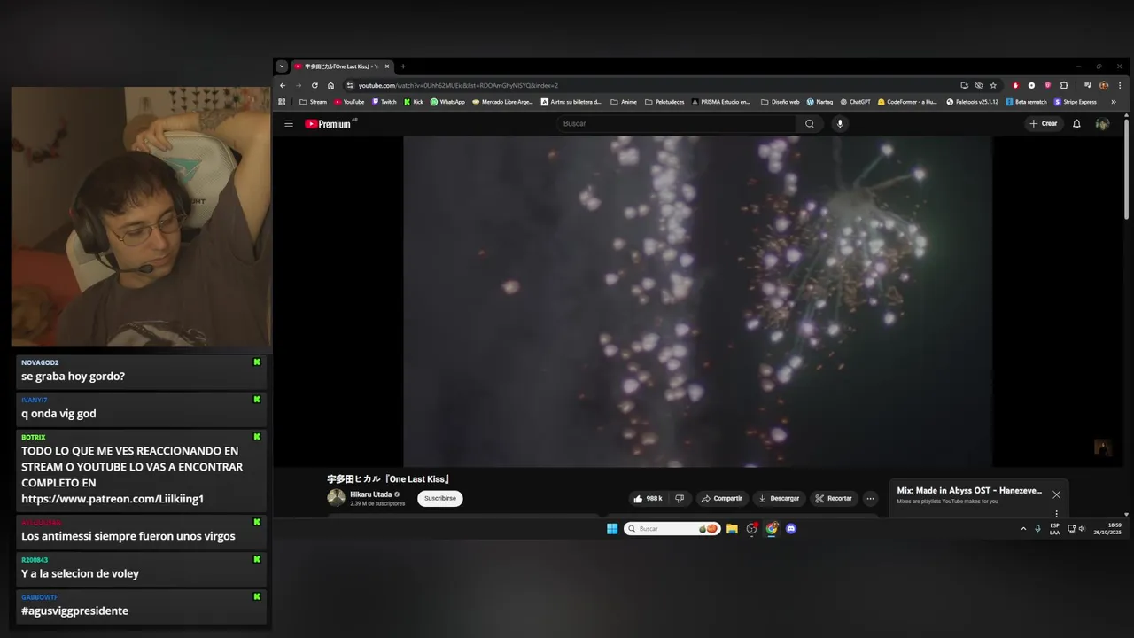Open Hikaru Utada channel avatar
The height and width of the screenshot is (638, 1134).
click(336, 498)
